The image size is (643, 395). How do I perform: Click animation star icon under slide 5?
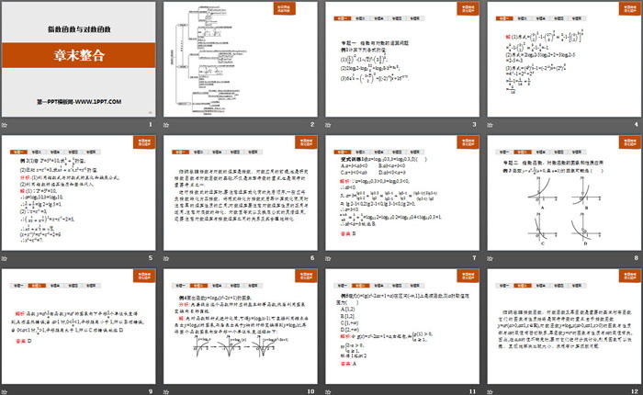pyautogui.click(x=5, y=258)
